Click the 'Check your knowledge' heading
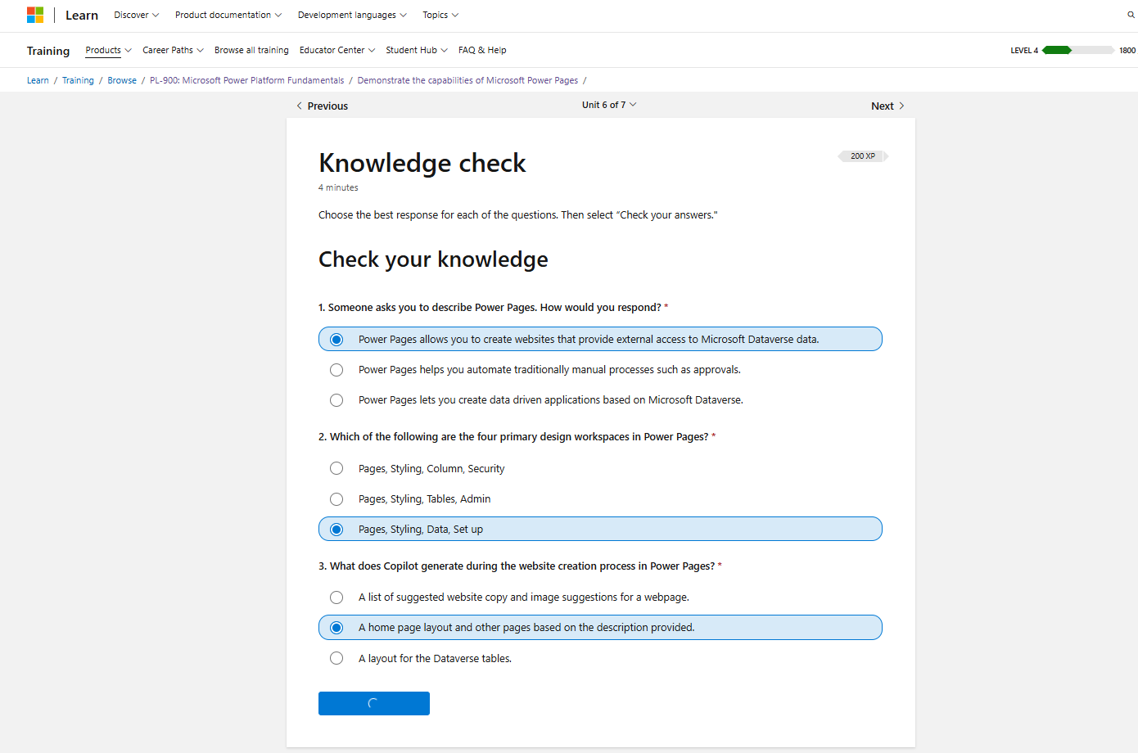Viewport: 1138px width, 753px height. tap(433, 259)
